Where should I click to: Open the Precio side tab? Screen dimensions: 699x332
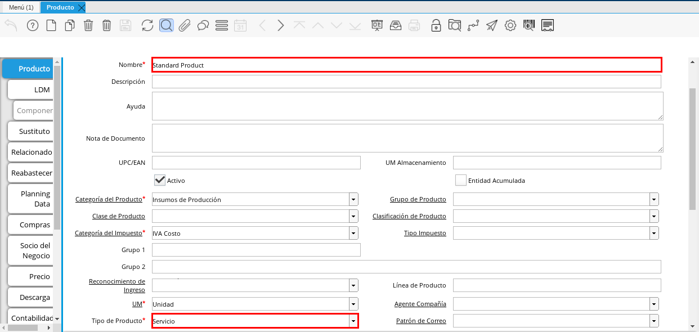coord(30,276)
